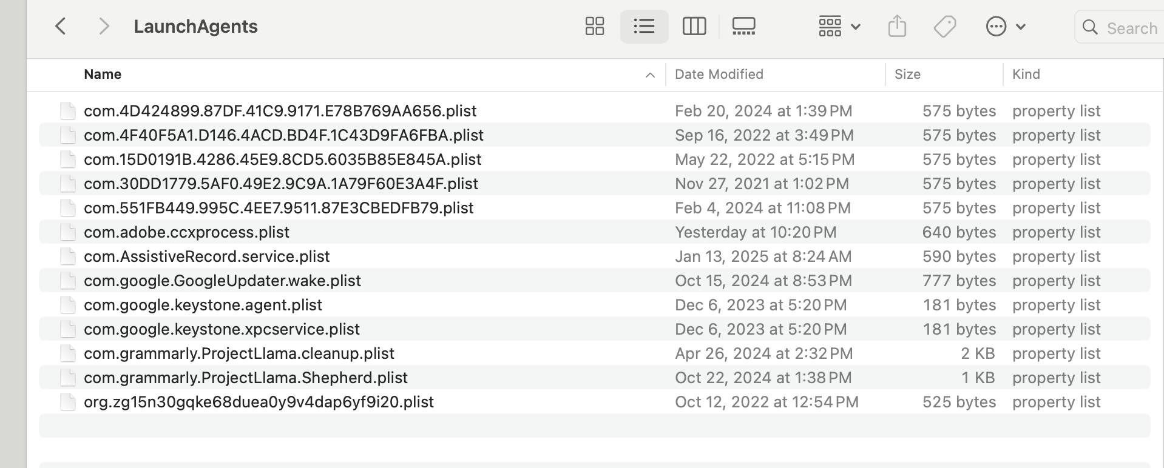Click the Share icon

(897, 27)
